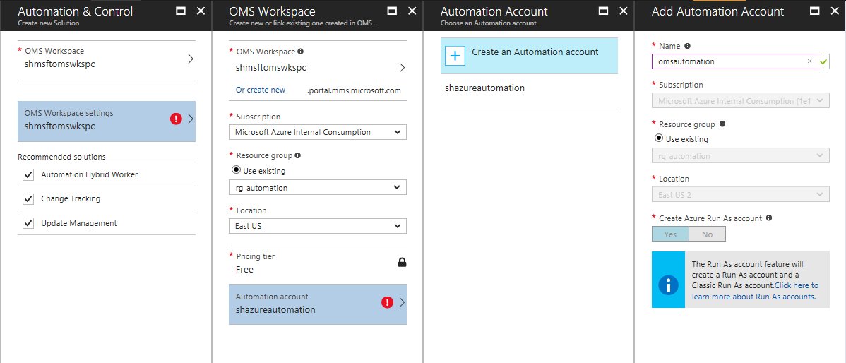
Task: Click error icon on OMS Workspace settings
Action: pos(176,119)
